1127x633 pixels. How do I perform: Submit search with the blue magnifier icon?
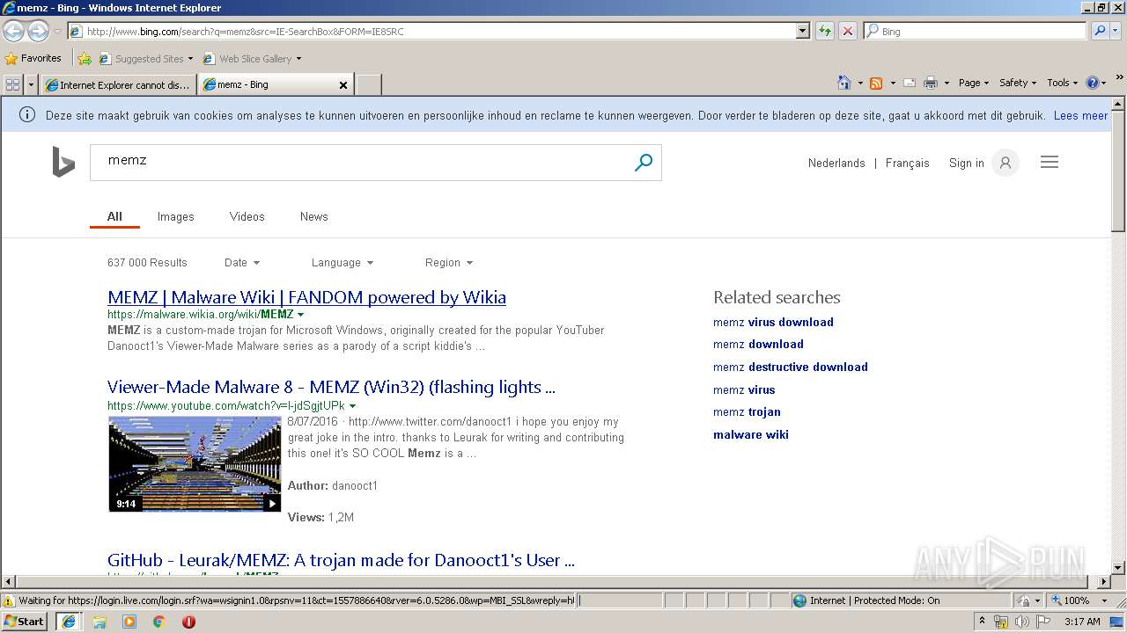click(x=644, y=163)
